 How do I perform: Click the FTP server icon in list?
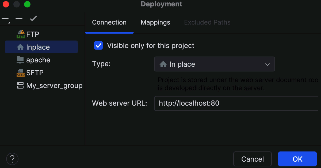[x=20, y=34]
